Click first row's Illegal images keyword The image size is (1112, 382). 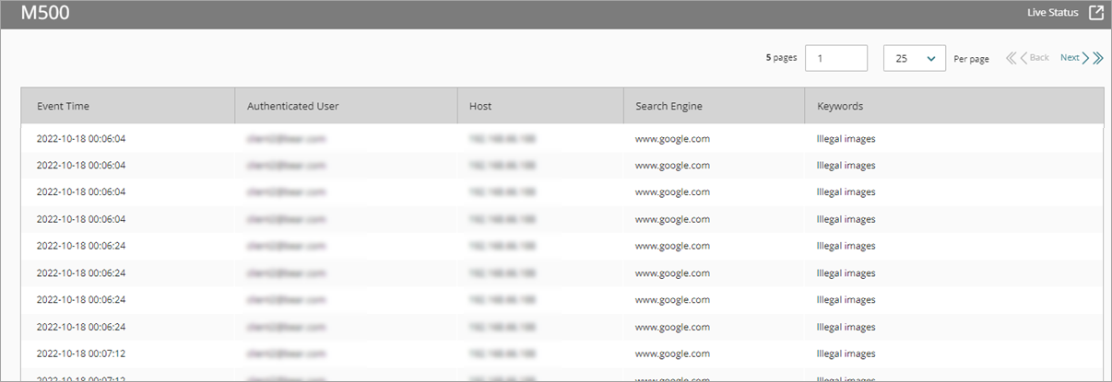click(x=846, y=139)
